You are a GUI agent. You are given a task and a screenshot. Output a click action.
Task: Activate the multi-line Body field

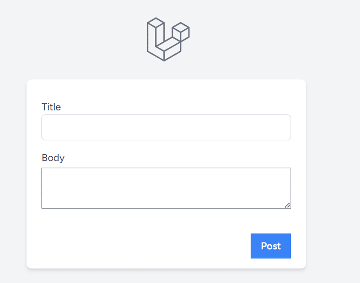[166, 188]
